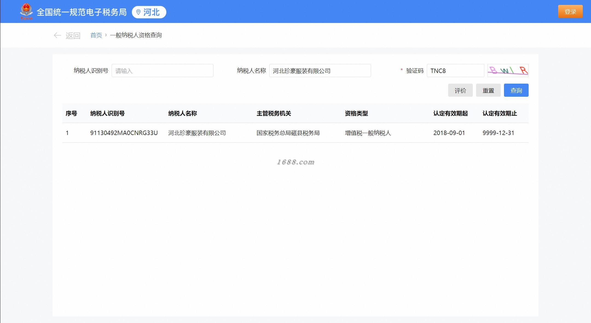The height and width of the screenshot is (323, 591).
Task: Click the 一般纳税人资格查询 breadcrumb text
Action: pos(136,35)
